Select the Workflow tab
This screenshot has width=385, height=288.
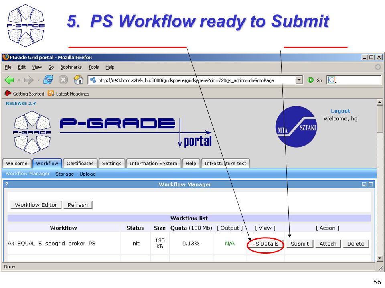pyautogui.click(x=47, y=163)
